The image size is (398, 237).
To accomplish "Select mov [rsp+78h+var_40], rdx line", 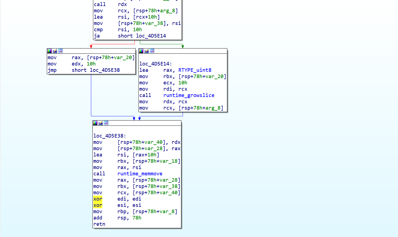I will pyautogui.click(x=137, y=142).
